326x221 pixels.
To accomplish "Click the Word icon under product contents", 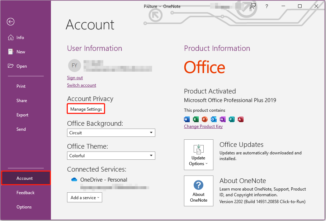I will [x=186, y=119].
